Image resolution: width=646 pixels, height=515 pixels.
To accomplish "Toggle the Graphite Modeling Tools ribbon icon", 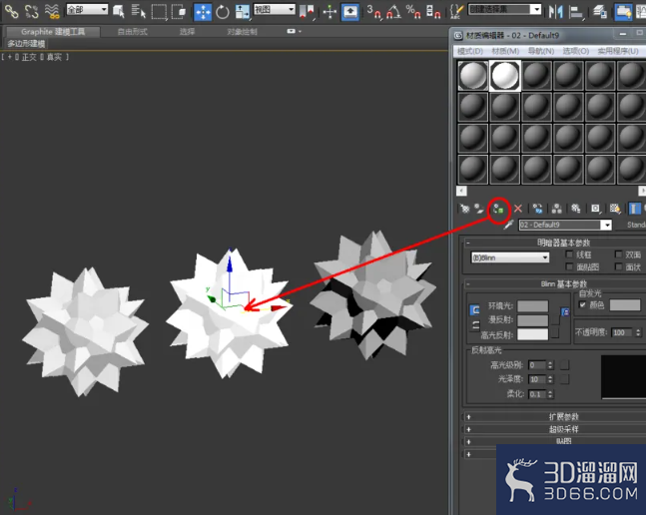I will click(623, 12).
